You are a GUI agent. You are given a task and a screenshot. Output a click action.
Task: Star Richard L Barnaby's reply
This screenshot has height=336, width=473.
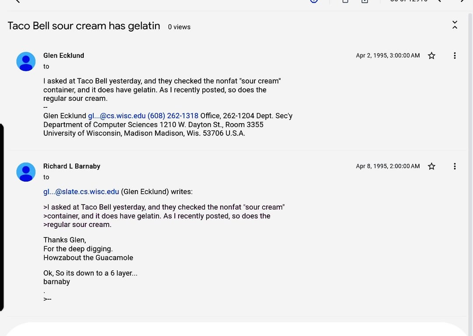tap(431, 166)
